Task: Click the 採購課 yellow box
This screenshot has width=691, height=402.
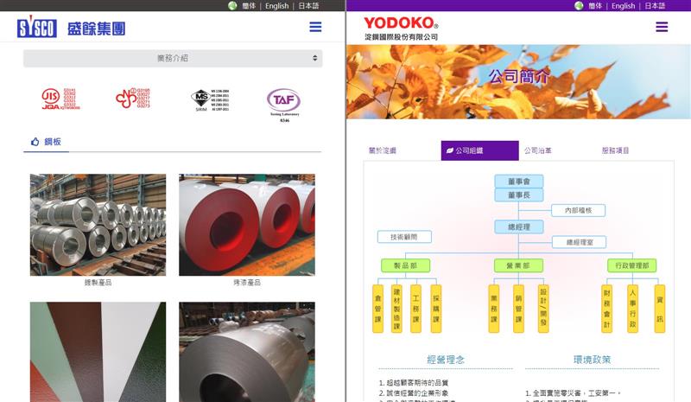Action: [436, 309]
